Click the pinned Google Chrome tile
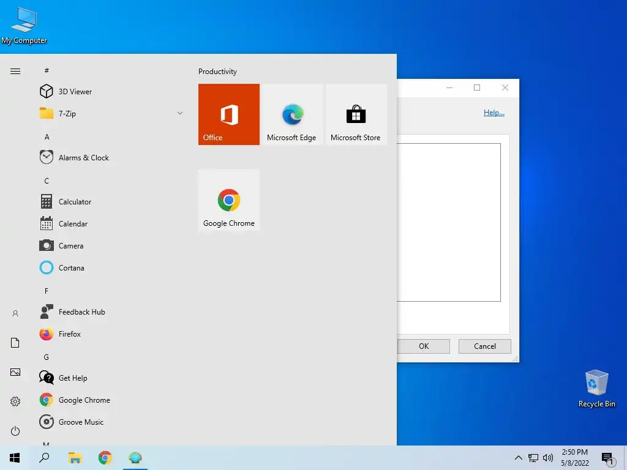 click(x=229, y=200)
